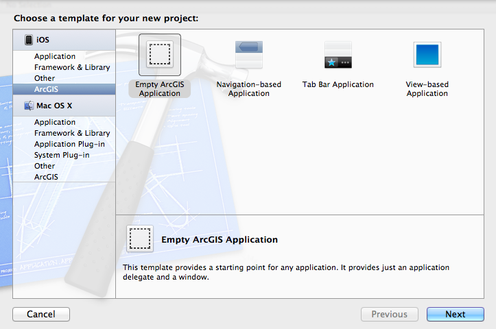Click the template icon in description pane
Image resolution: width=496 pixels, height=329 pixels.
(x=140, y=239)
